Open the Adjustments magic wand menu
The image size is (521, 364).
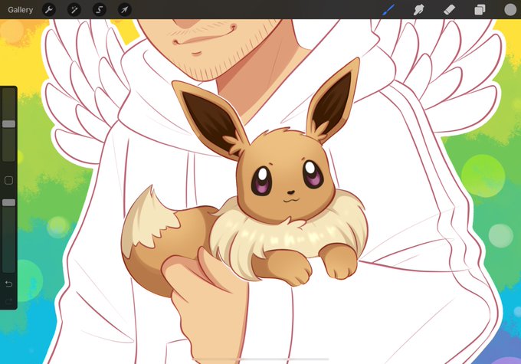(74, 10)
